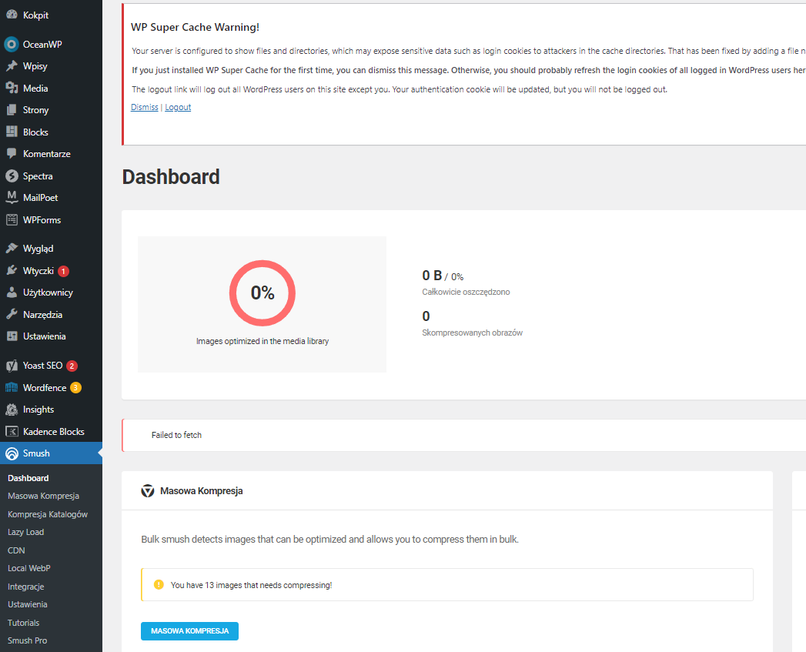The height and width of the screenshot is (652, 806).
Task: Open Kokpit menu item
Action: tap(35, 15)
